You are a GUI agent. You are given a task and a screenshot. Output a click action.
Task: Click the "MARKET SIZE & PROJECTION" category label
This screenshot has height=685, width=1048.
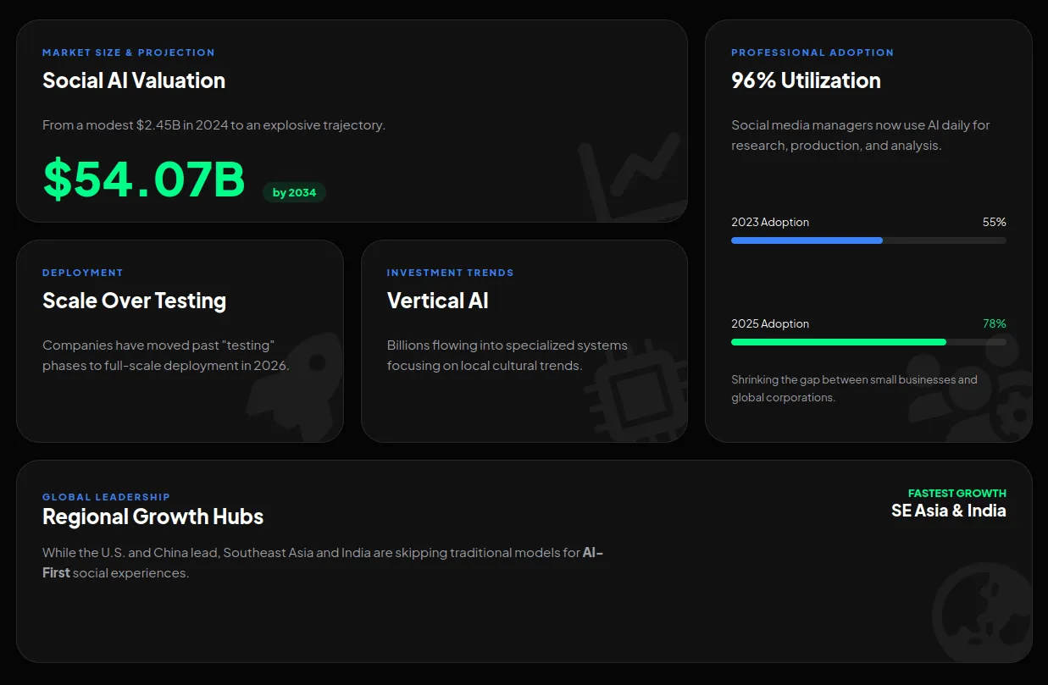point(129,52)
